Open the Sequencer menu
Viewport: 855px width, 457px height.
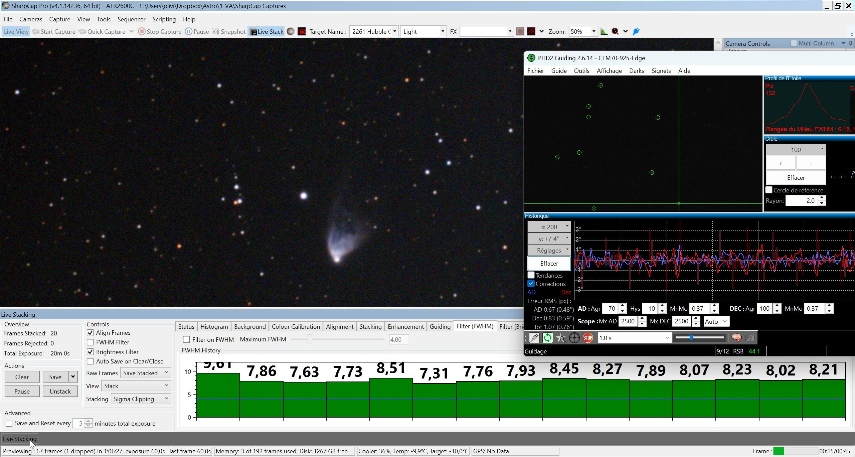(x=131, y=19)
